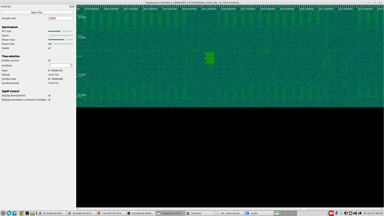The image size is (384, 216).
Task: Toggle Display Annotations checkbox
Action: point(49,96)
